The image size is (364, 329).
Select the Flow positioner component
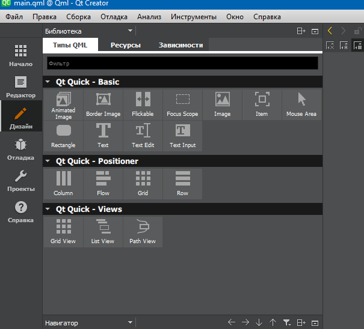coord(103,184)
